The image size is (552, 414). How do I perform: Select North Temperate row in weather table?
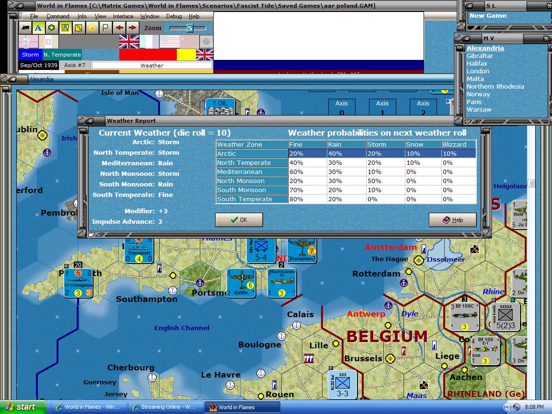[346, 162]
